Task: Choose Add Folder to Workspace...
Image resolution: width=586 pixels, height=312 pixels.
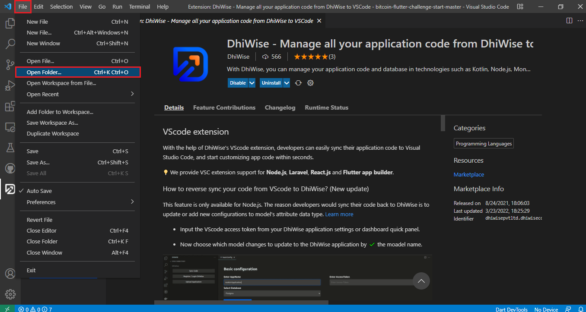Action: [77, 112]
